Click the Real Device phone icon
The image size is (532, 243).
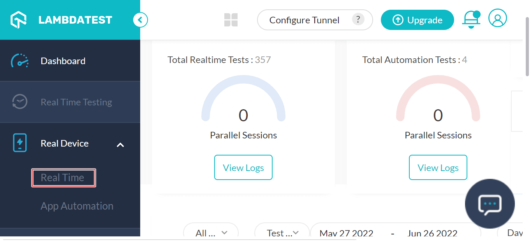[x=19, y=143]
